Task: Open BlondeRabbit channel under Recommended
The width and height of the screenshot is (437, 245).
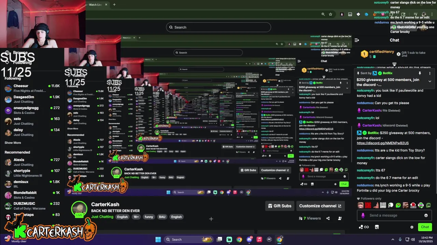Action: (x=32, y=195)
